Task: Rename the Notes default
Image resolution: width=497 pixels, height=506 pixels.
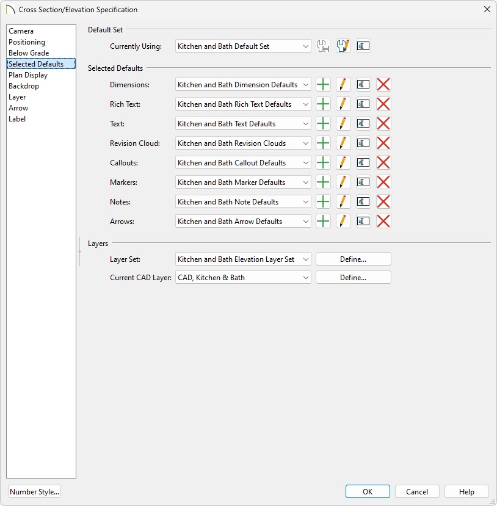Action: point(363,201)
